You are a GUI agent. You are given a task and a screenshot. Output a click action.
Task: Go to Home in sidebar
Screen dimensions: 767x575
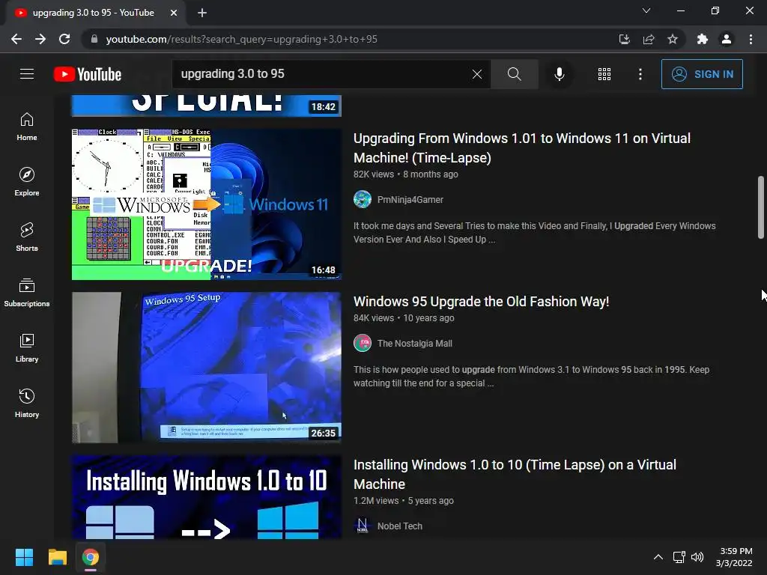point(27,127)
